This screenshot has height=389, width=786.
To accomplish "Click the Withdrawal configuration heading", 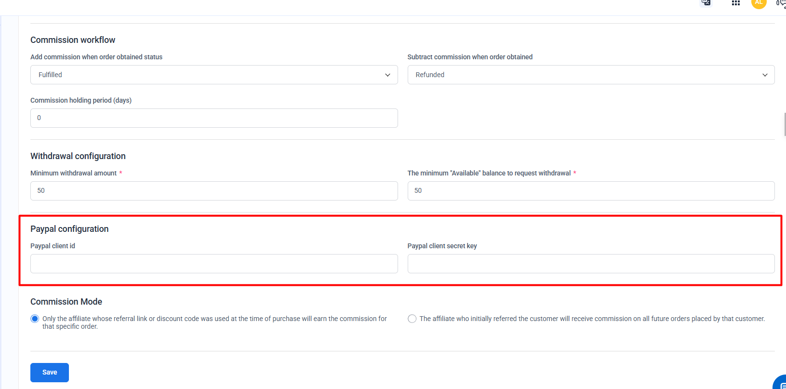I will (x=78, y=156).
